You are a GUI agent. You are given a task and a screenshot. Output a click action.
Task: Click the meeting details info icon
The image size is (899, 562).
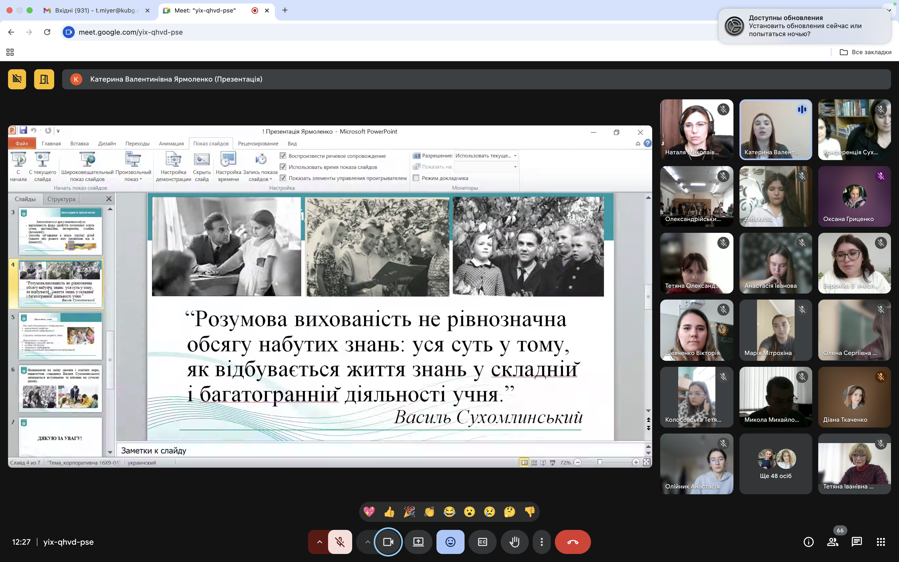click(808, 542)
